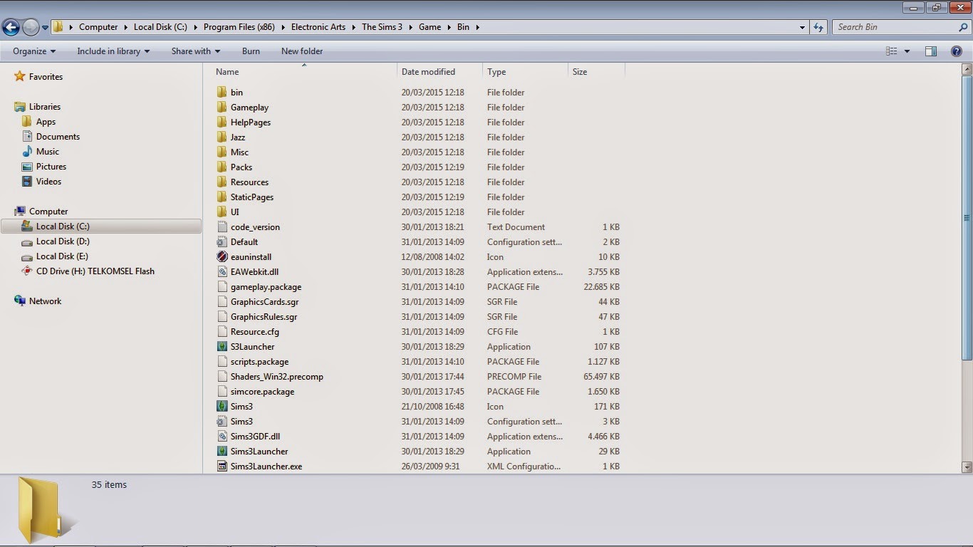Image resolution: width=973 pixels, height=547 pixels.
Task: Click the Computer icon in navigation pane
Action: (20, 212)
